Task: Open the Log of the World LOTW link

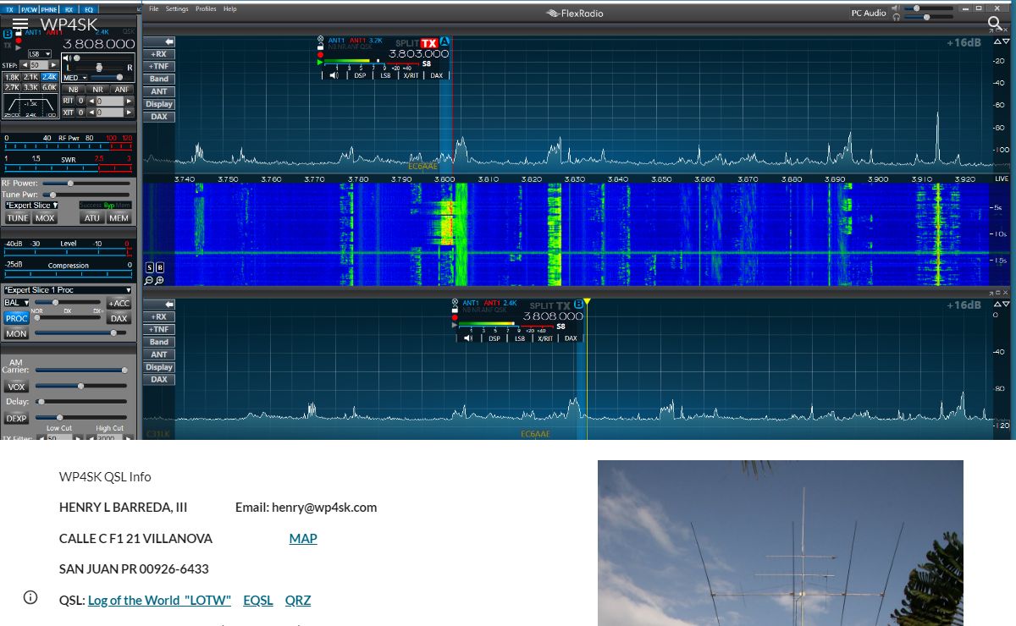Action: (x=159, y=600)
